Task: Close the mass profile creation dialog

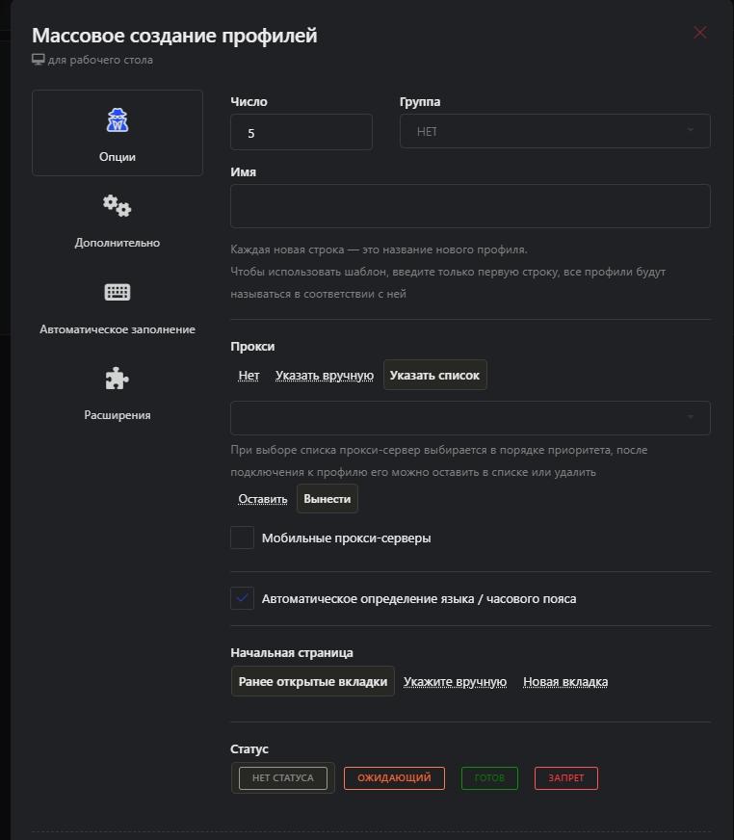Action: tap(700, 33)
